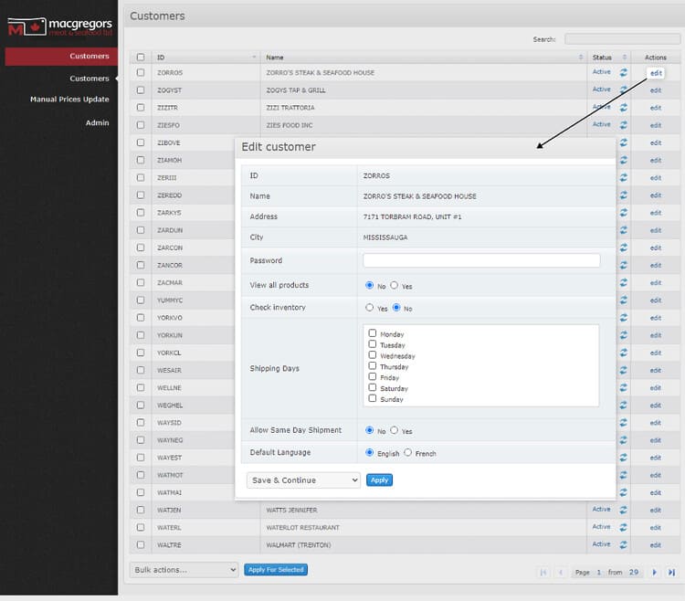Viewport: 685px width, 601px height.
Task: Enable Friday shipping day
Action: pyautogui.click(x=373, y=376)
